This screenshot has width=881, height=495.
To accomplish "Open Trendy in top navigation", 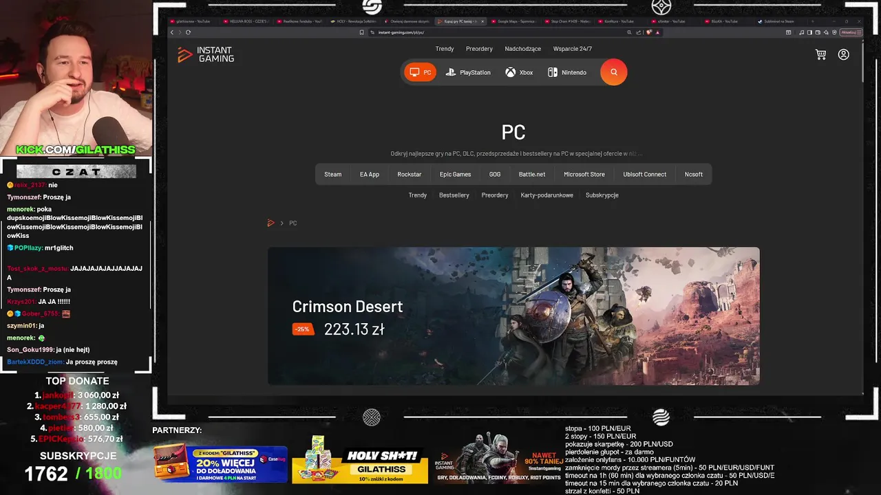I will coord(445,49).
